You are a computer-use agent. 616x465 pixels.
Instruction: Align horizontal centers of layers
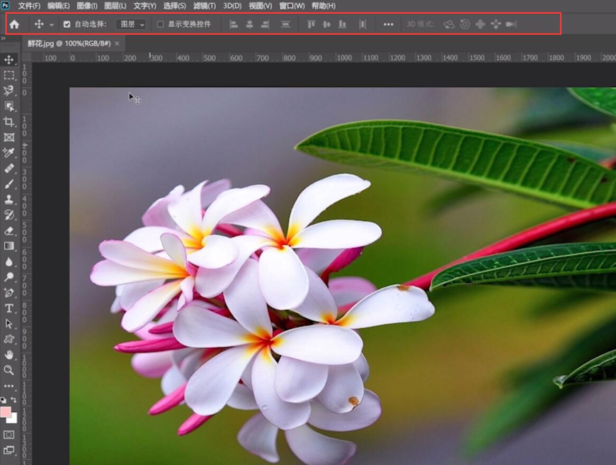pyautogui.click(x=250, y=24)
